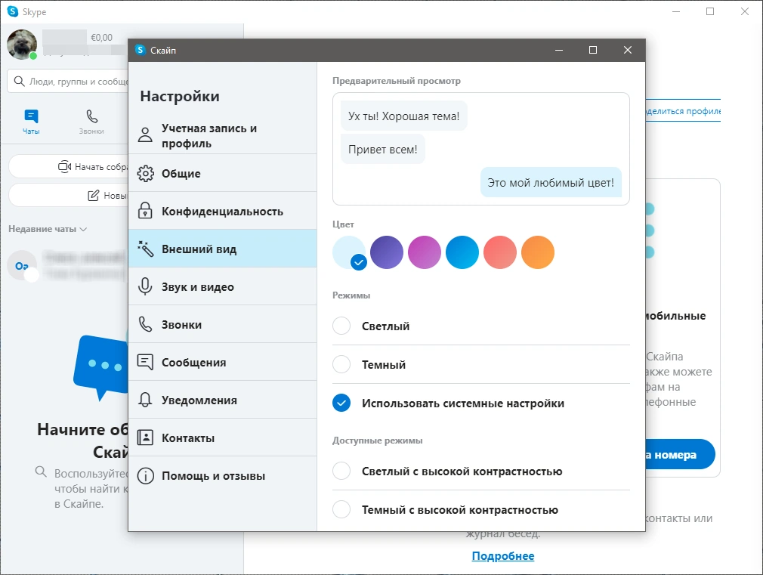
Task: Click the phone icon in settings Calls row
Action: coord(145,324)
